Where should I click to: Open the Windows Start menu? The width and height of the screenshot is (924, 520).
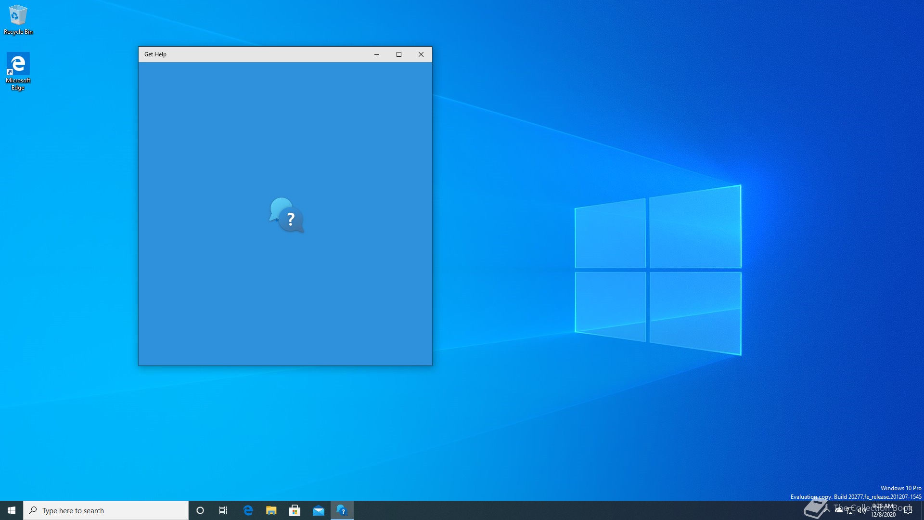coord(12,510)
